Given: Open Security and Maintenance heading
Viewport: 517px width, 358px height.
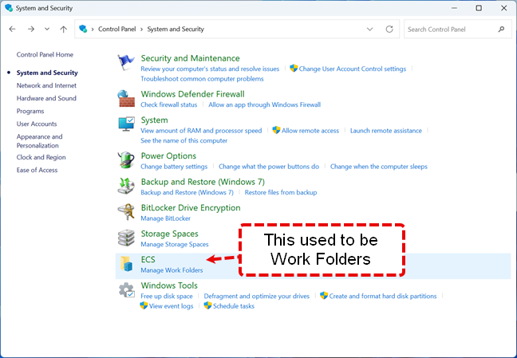Looking at the screenshot, I should pyautogui.click(x=190, y=58).
